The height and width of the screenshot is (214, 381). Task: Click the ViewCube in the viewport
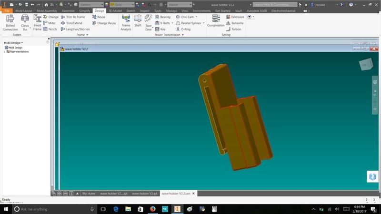pyautogui.click(x=366, y=64)
